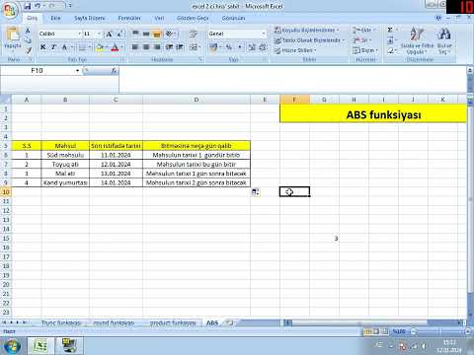Apply the yellow fill color bucket

(100, 47)
